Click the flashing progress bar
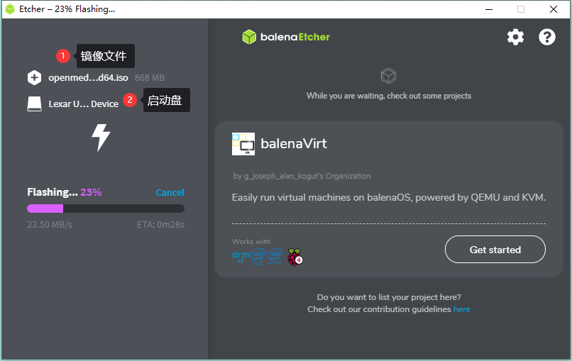572x361 pixels. [x=106, y=209]
